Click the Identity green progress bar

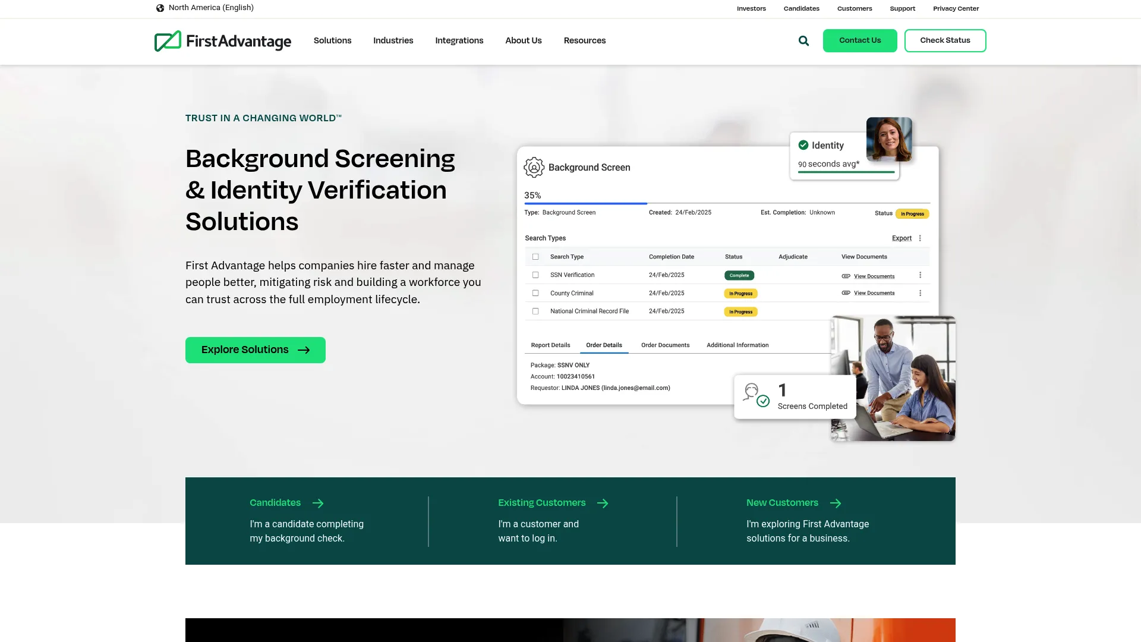click(x=846, y=172)
